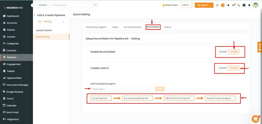Open Contacts via its sidebar icon
Screen dimensions: 262x124
pyautogui.click(x=4, y=50)
